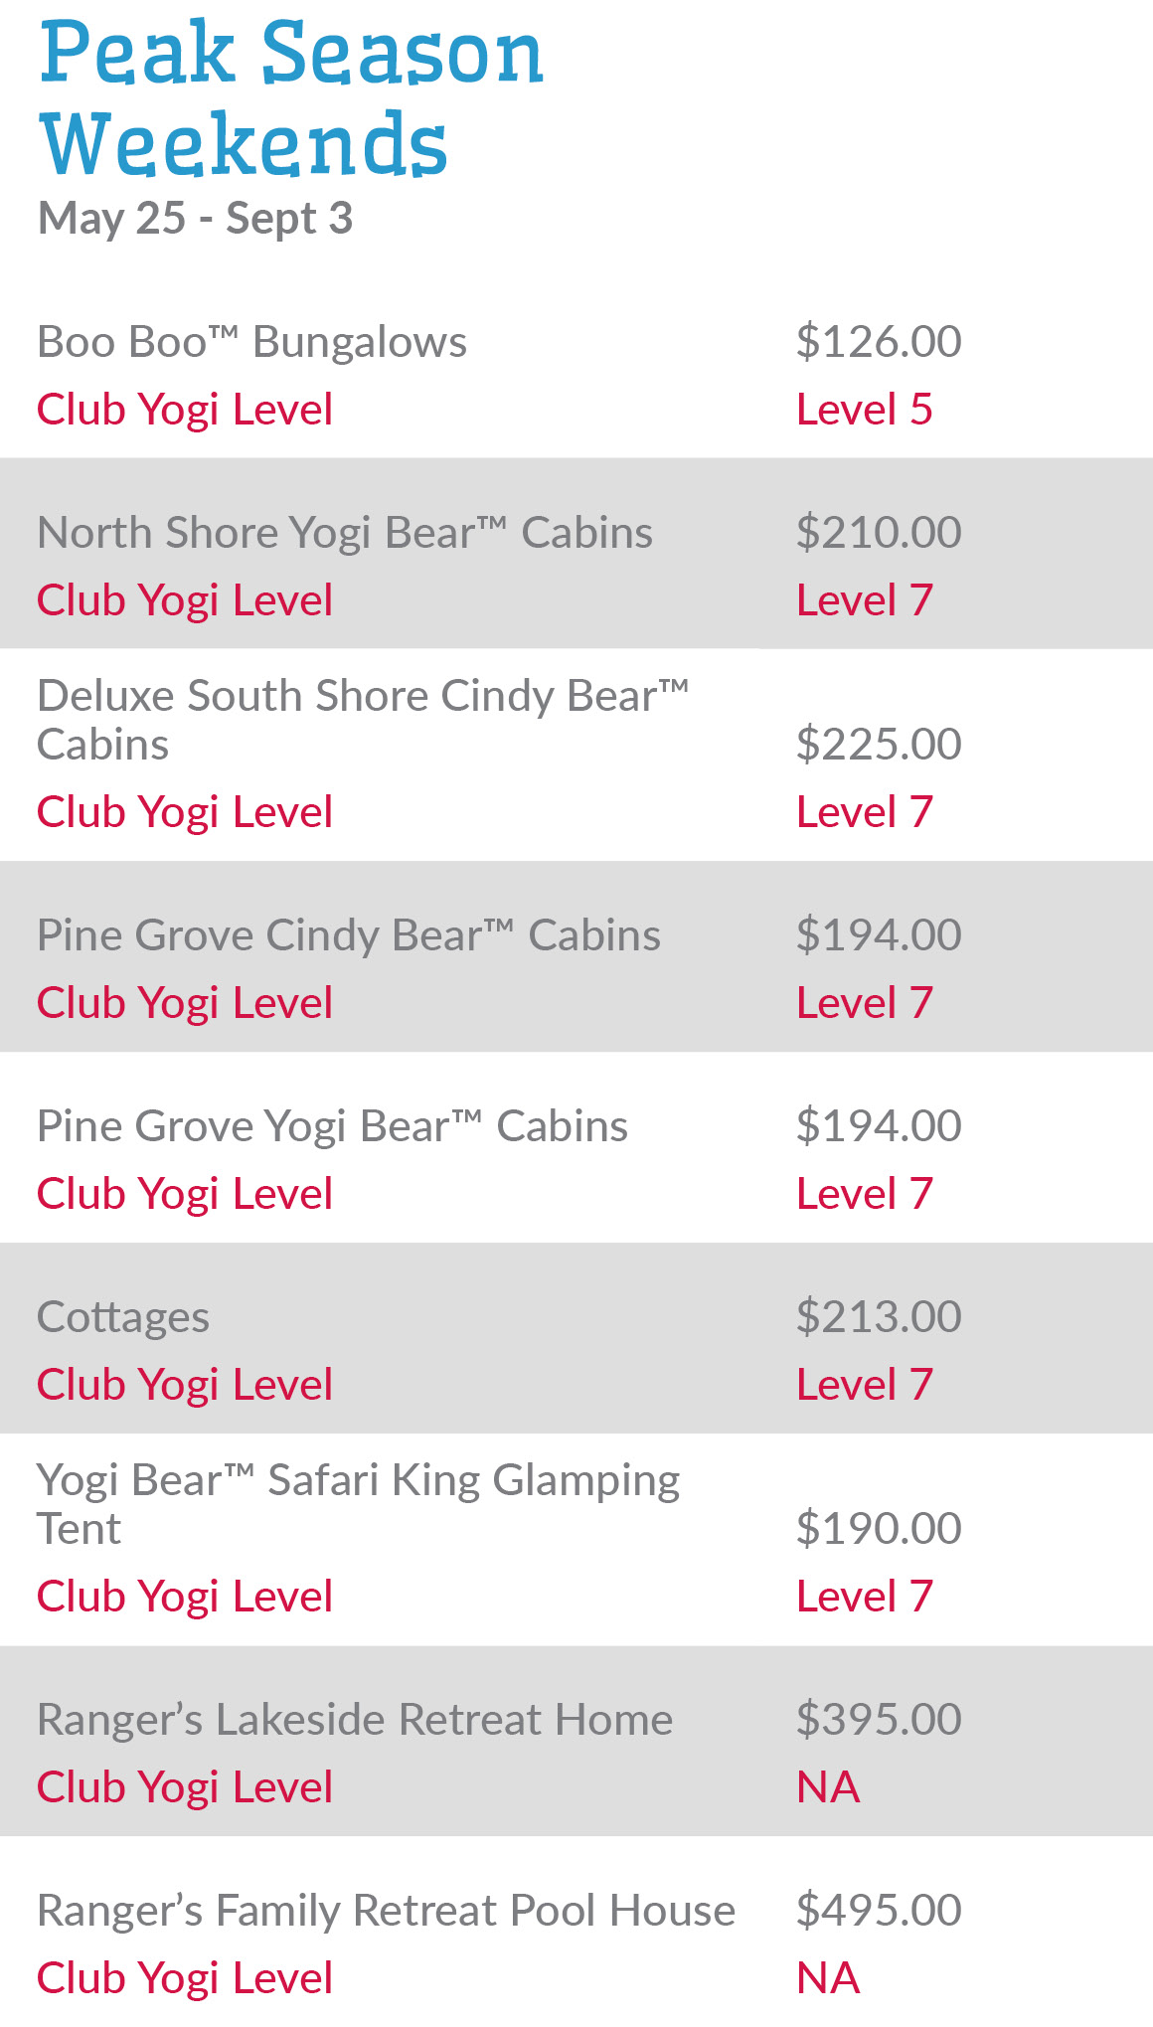This screenshot has height=2027, width=1153.
Task: Open the Boo Boo Bungalows listing
Action: (251, 342)
